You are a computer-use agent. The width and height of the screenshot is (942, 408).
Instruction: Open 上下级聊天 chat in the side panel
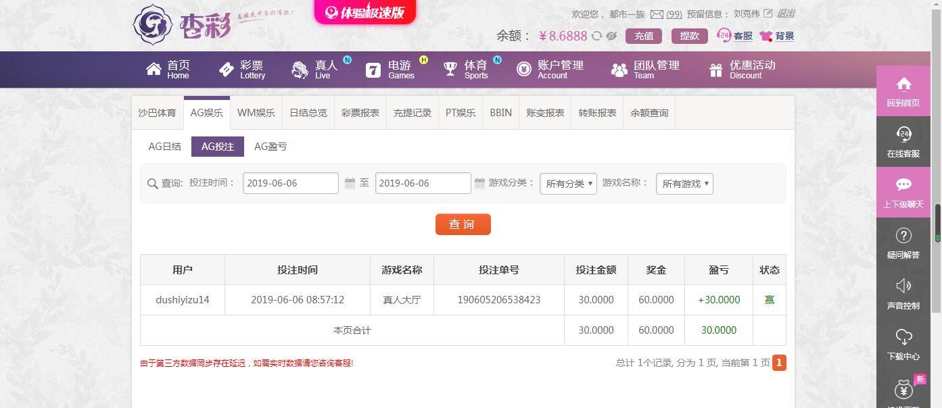903,193
